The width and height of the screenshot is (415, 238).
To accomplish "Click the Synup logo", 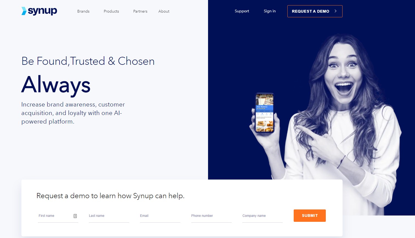I will tap(39, 11).
